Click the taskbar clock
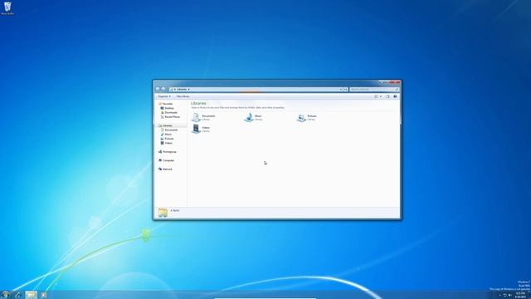The height and width of the screenshot is (299, 531). [520, 295]
